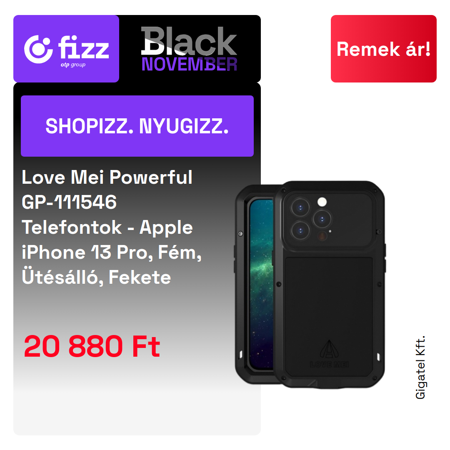
Task: Click the purple NOVEMBER text
Action: pyautogui.click(x=190, y=64)
